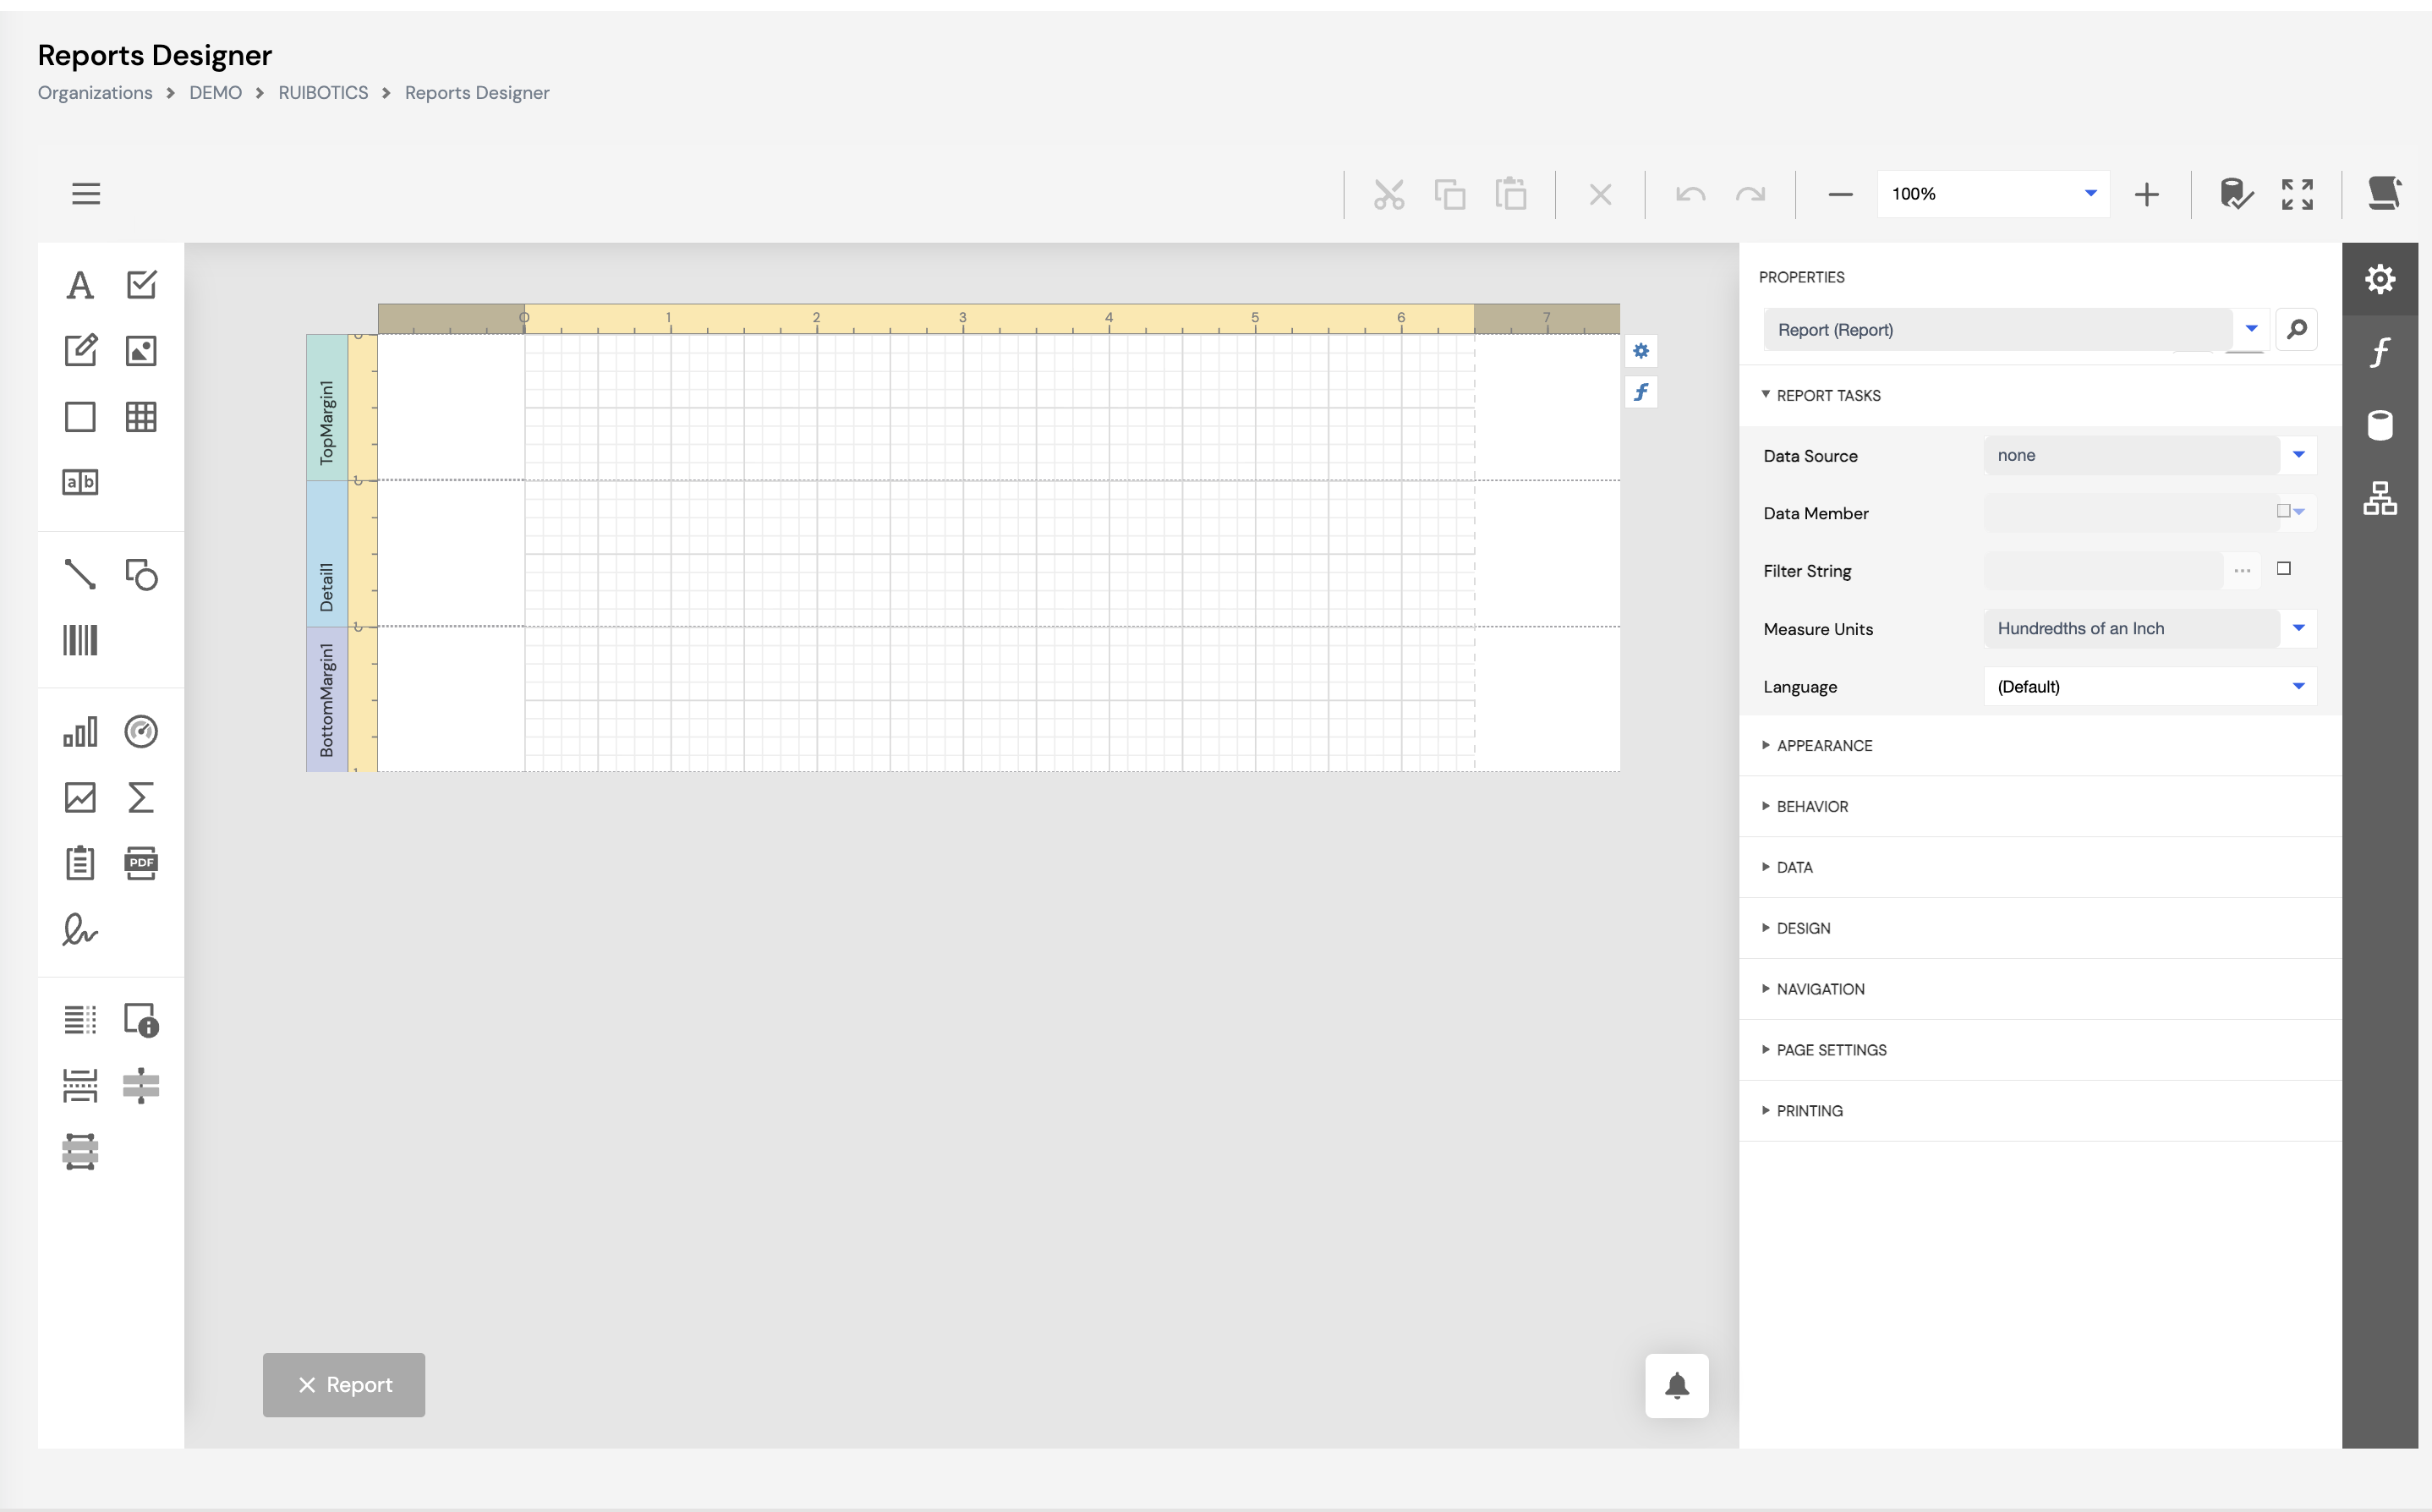Image resolution: width=2432 pixels, height=1512 pixels.
Task: Select the Shape control tool
Action: click(141, 574)
